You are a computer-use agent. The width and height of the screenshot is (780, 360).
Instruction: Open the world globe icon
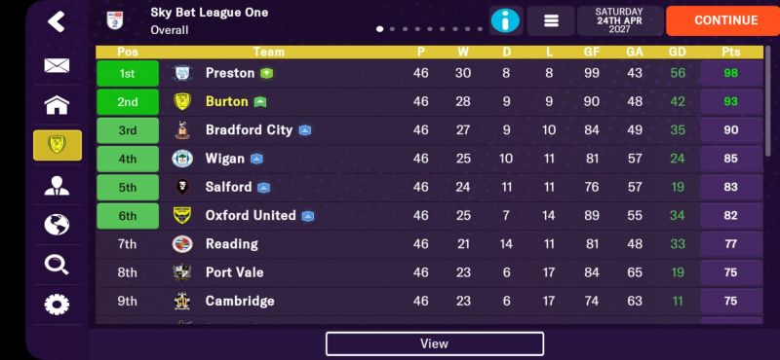pos(57,225)
